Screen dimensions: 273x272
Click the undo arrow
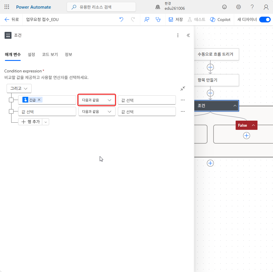point(121,20)
